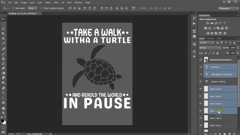
Task: Select the Layer 1 copy 4 layer
Action: (220, 103)
